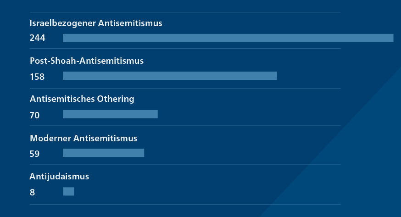
Task: Click the number 59
Action: (x=34, y=154)
